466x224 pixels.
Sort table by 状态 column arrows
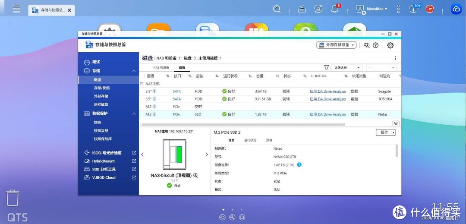coord(305,76)
